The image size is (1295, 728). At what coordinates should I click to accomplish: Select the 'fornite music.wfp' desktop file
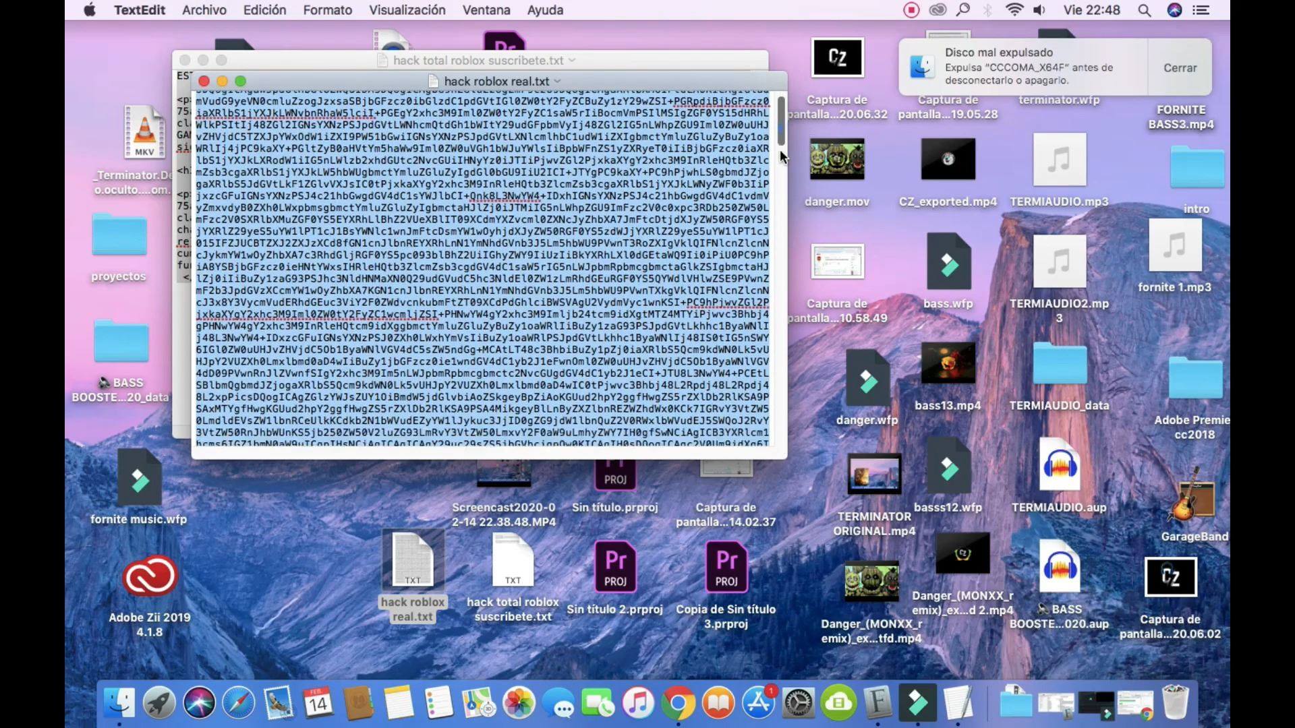[x=139, y=477]
